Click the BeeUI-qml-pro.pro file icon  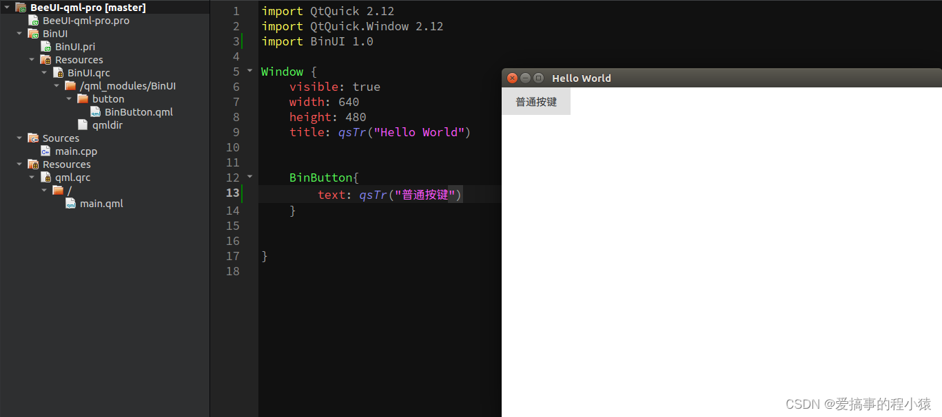(33, 21)
